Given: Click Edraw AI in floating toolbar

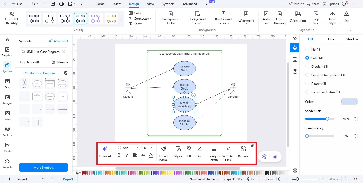Looking at the screenshot, I should tap(105, 152).
